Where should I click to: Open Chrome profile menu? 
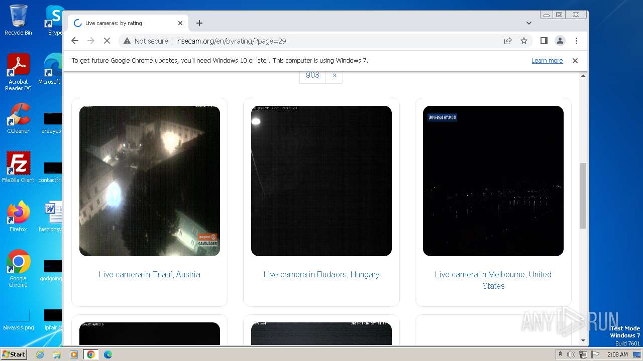coord(560,41)
